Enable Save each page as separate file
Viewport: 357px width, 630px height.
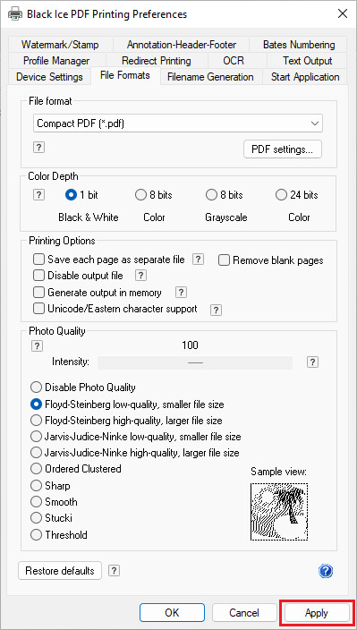(38, 260)
